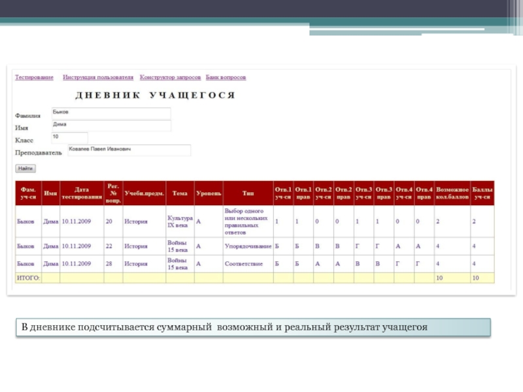Focus the Класс input field
This screenshot has height=392, width=523.
[69, 138]
